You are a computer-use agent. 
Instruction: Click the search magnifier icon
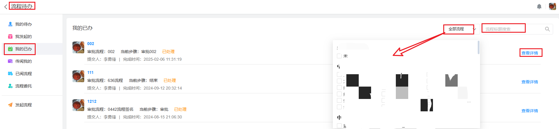[547, 29]
